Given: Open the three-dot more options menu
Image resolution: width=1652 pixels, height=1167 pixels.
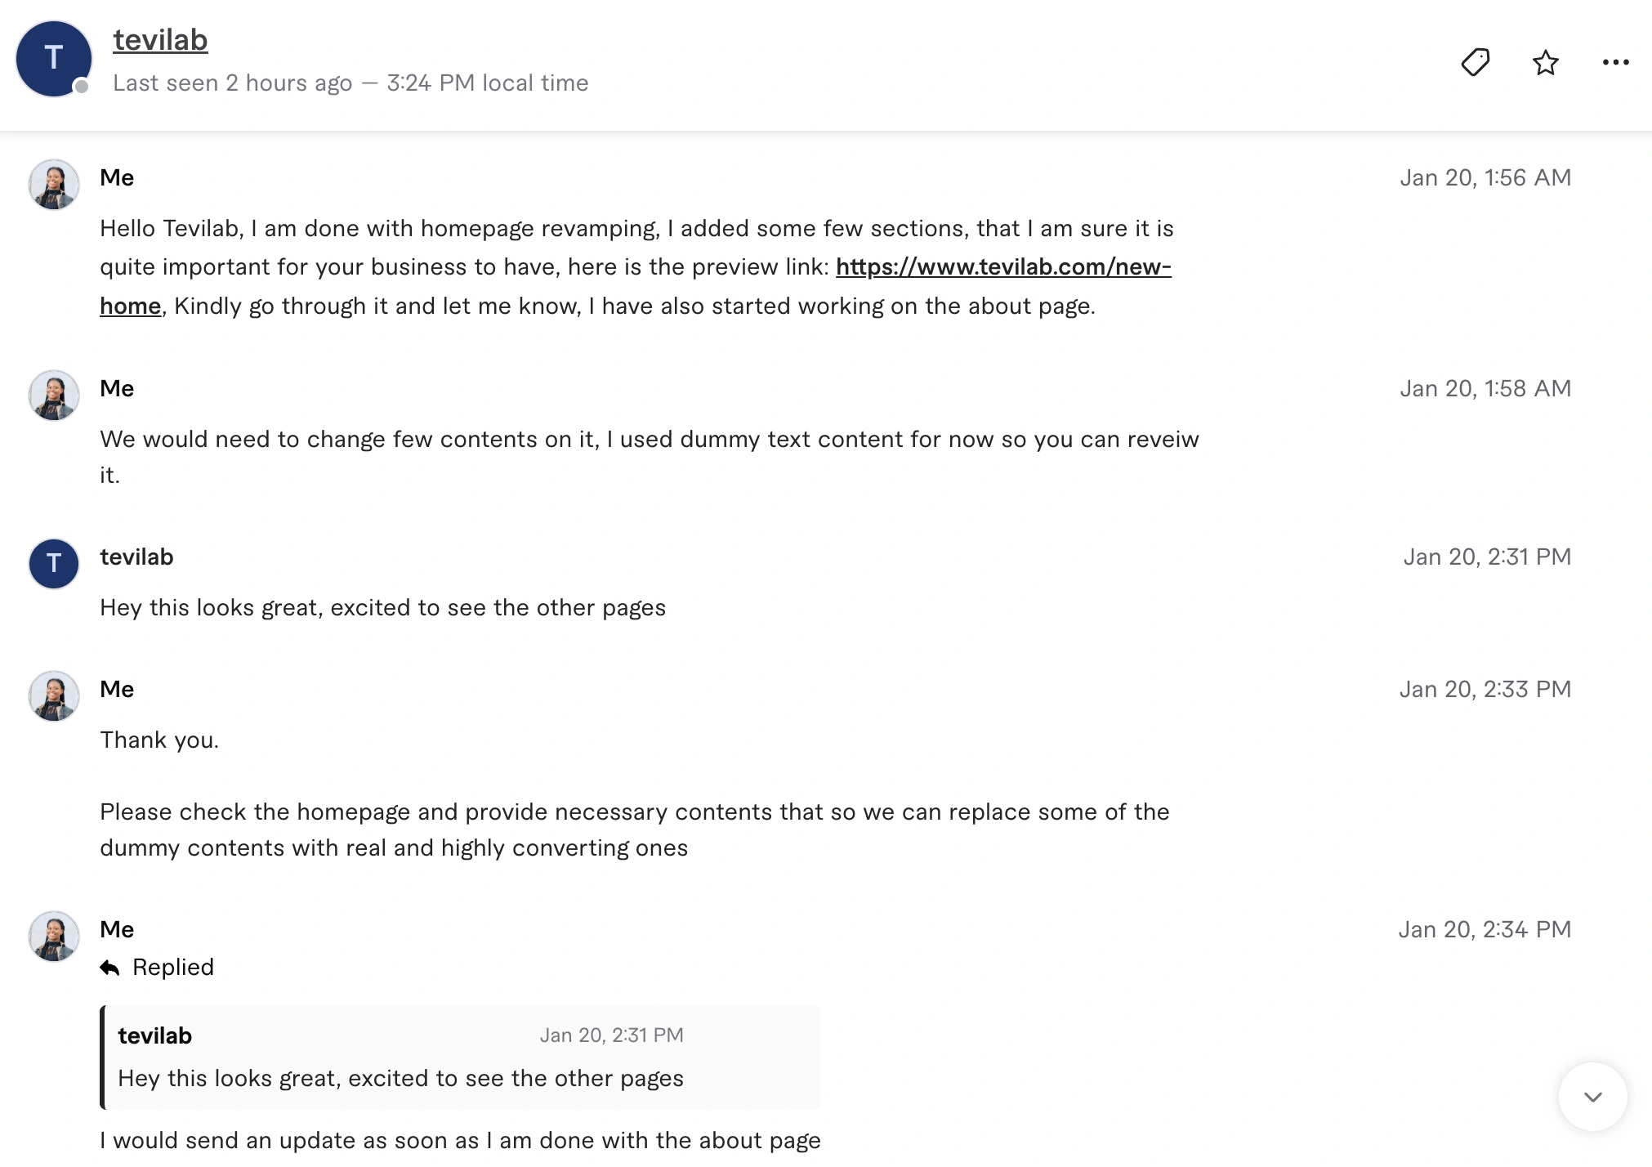Looking at the screenshot, I should click(1615, 62).
